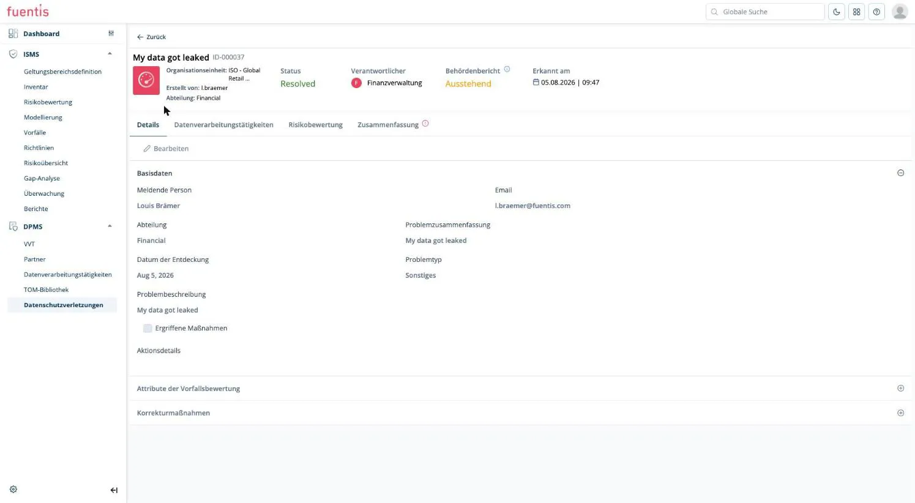Open the apps grid icon
This screenshot has height=503, width=915.
point(856,12)
